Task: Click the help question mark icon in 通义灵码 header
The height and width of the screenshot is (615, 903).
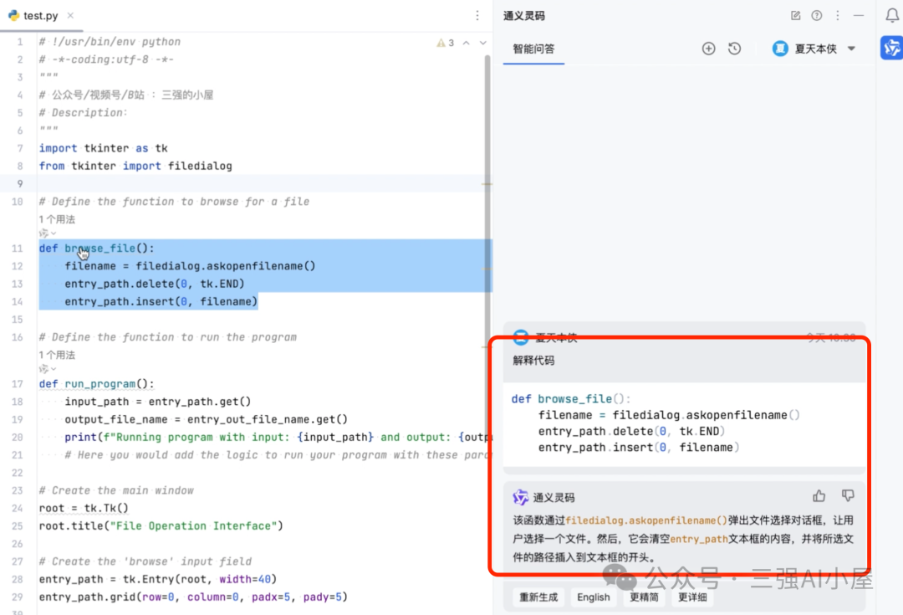Action: [817, 15]
